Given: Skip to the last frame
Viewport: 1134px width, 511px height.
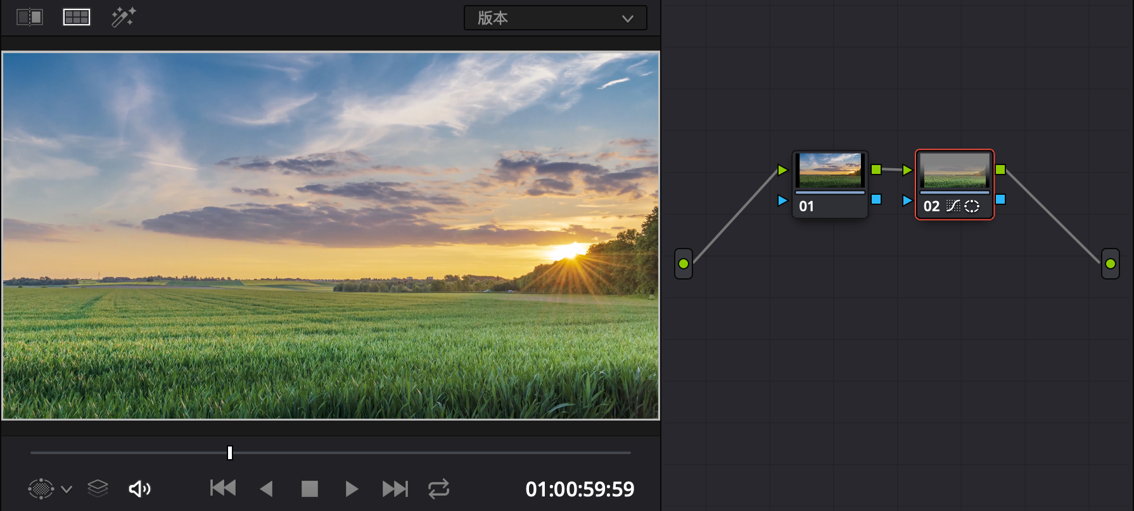Looking at the screenshot, I should (x=395, y=489).
